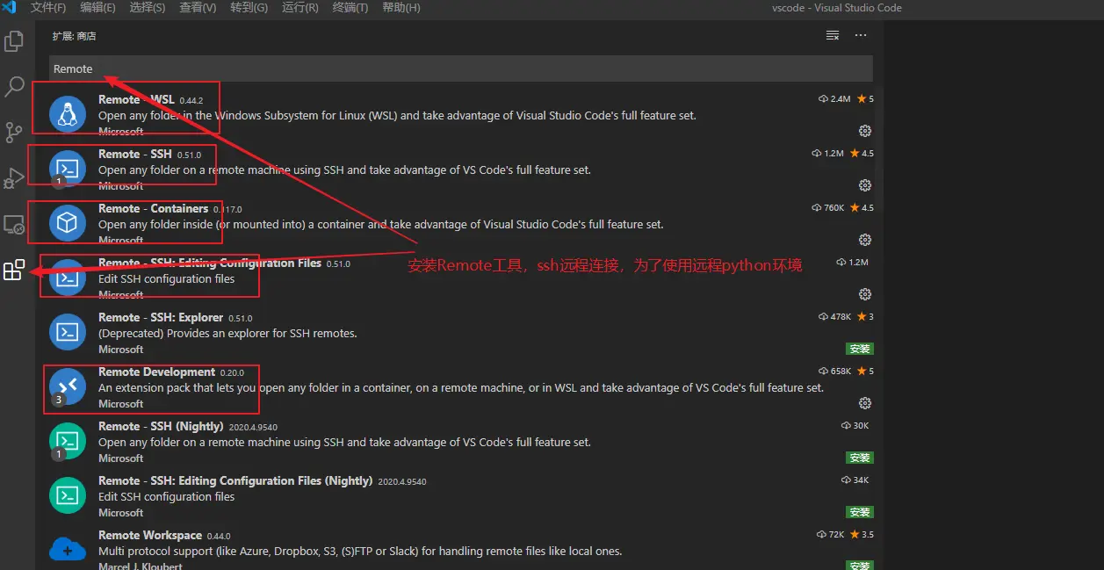Screen dimensions: 1104x570
Task: Click 'Edit SSH configuration files' description of Nightly extension
Action: coord(167,496)
